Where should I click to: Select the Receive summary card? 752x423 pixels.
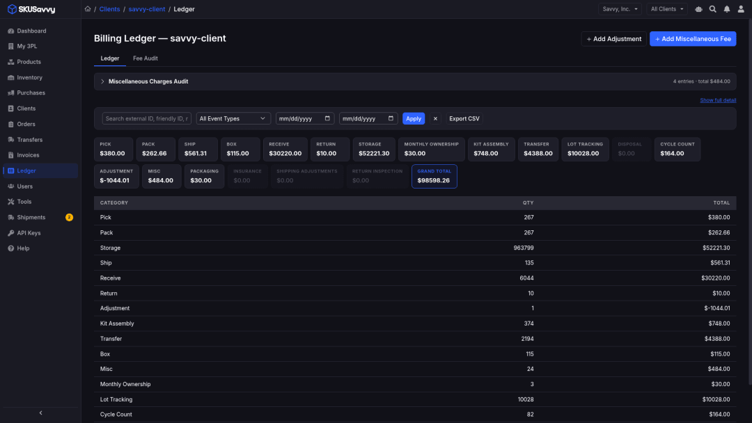(285, 149)
